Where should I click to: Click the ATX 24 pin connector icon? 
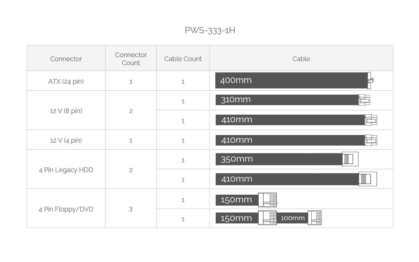pyautogui.click(x=371, y=80)
